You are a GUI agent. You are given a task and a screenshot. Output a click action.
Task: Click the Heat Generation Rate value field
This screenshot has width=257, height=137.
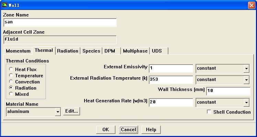coord(171,103)
